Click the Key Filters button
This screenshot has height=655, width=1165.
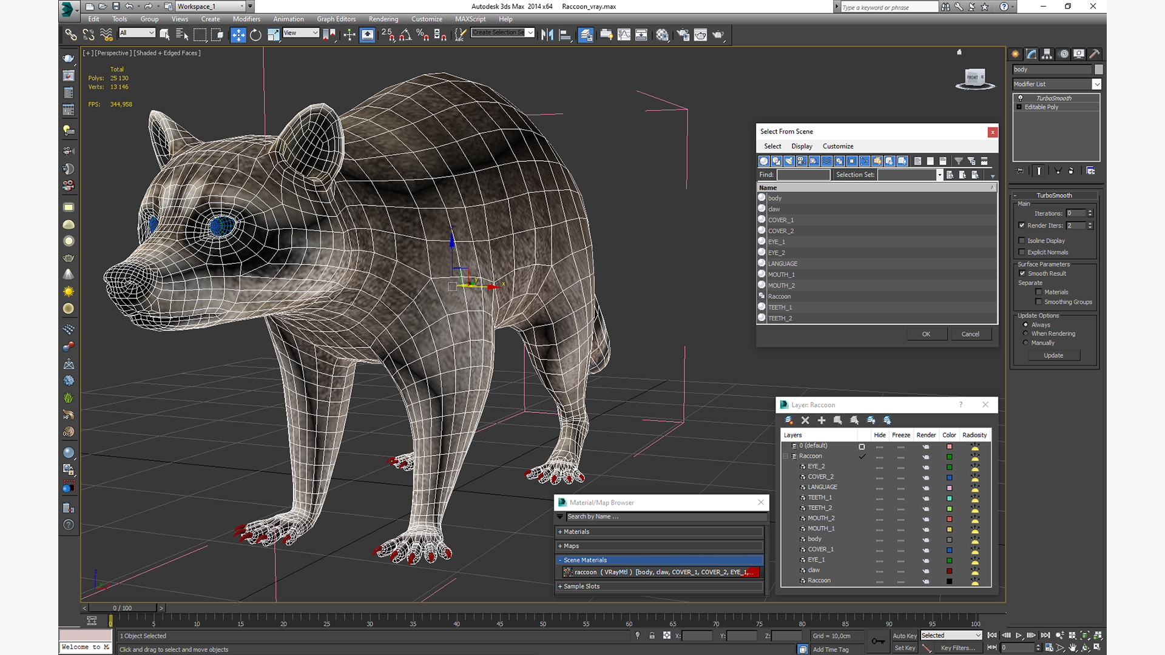point(957,648)
